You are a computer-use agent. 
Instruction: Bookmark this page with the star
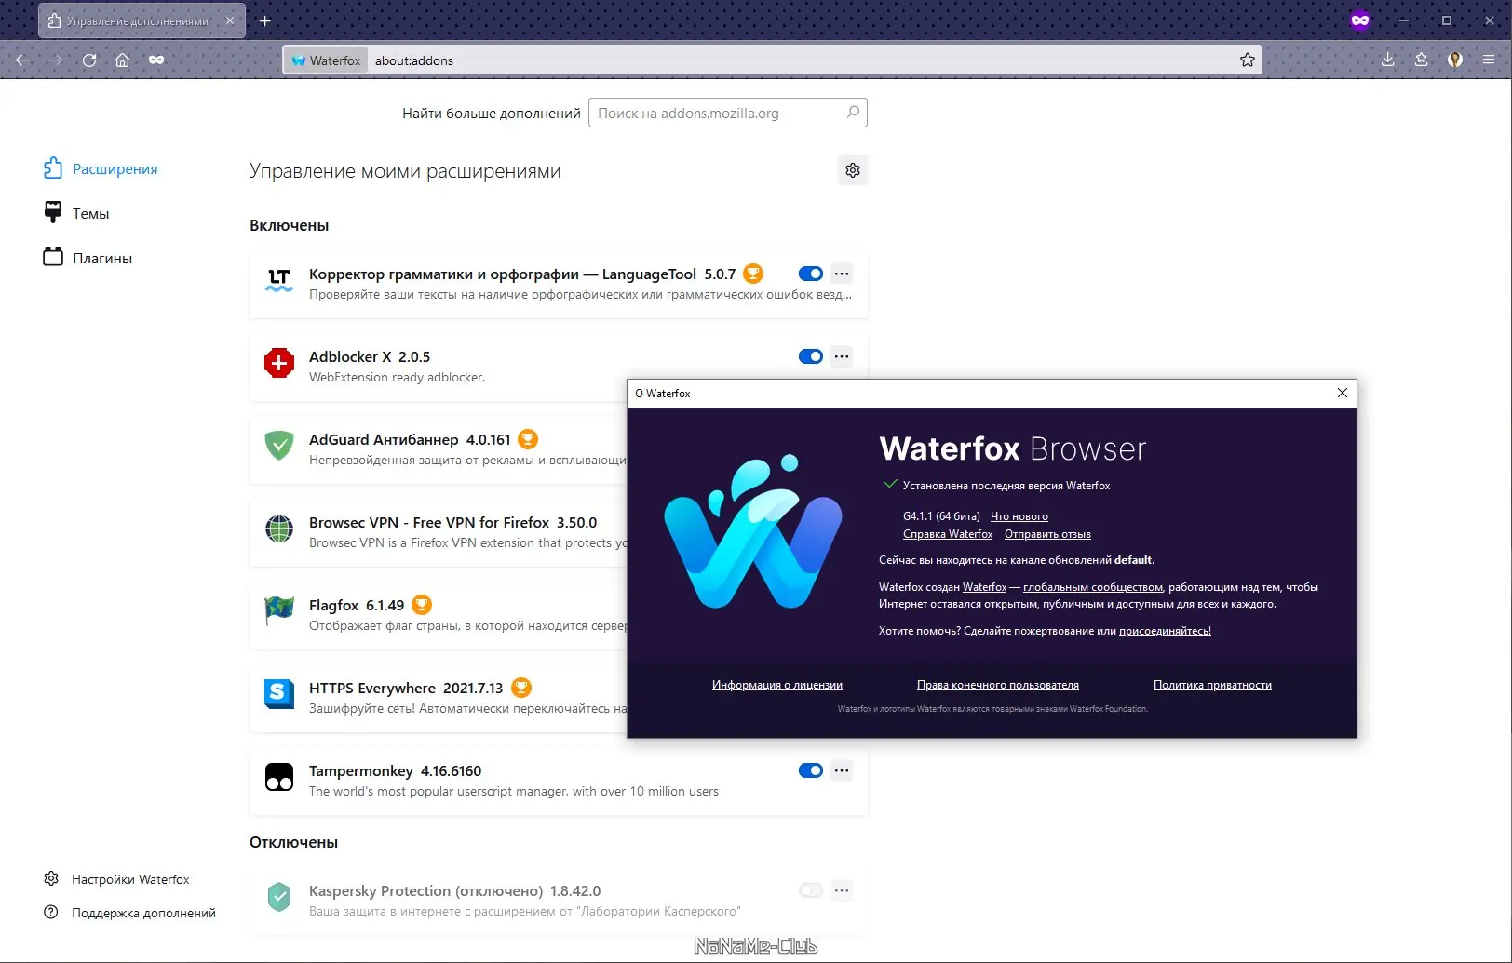(1248, 60)
